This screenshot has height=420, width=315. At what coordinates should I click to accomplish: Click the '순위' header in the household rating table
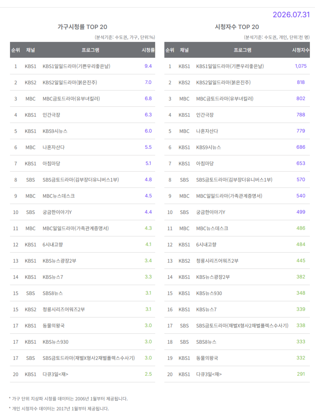click(15, 50)
